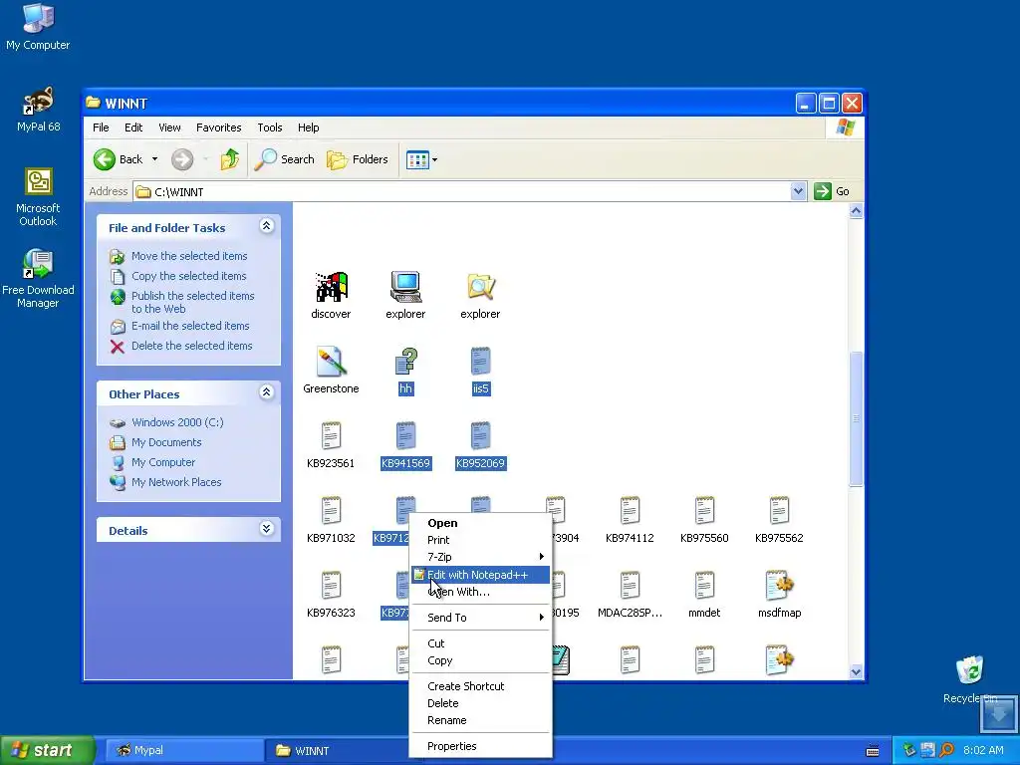1020x765 pixels.
Task: Select the explorer folder search icon
Action: (x=481, y=287)
